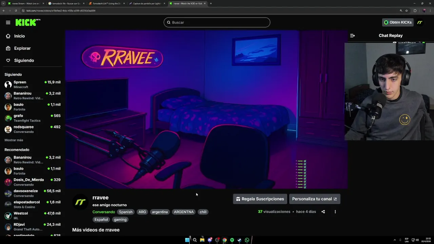Image resolution: width=434 pixels, height=244 pixels.
Task: Click the Personaliza tu canal button
Action: (x=315, y=199)
